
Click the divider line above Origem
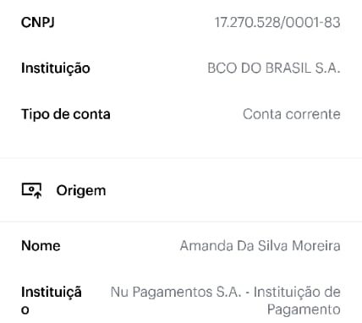[181, 158]
